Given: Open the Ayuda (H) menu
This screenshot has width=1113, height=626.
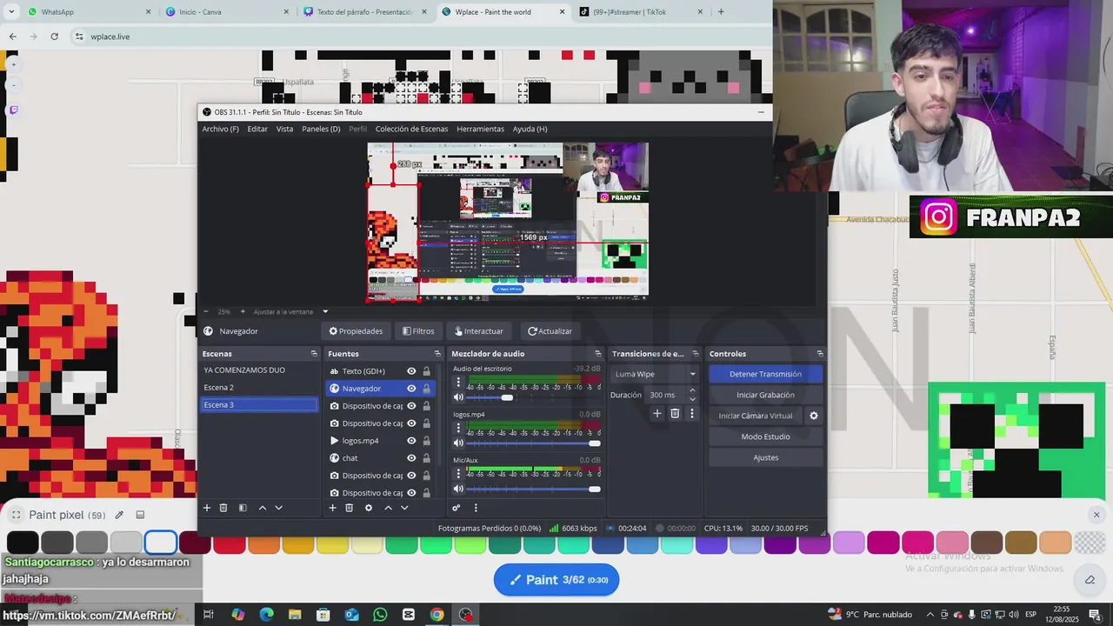Looking at the screenshot, I should click(530, 129).
